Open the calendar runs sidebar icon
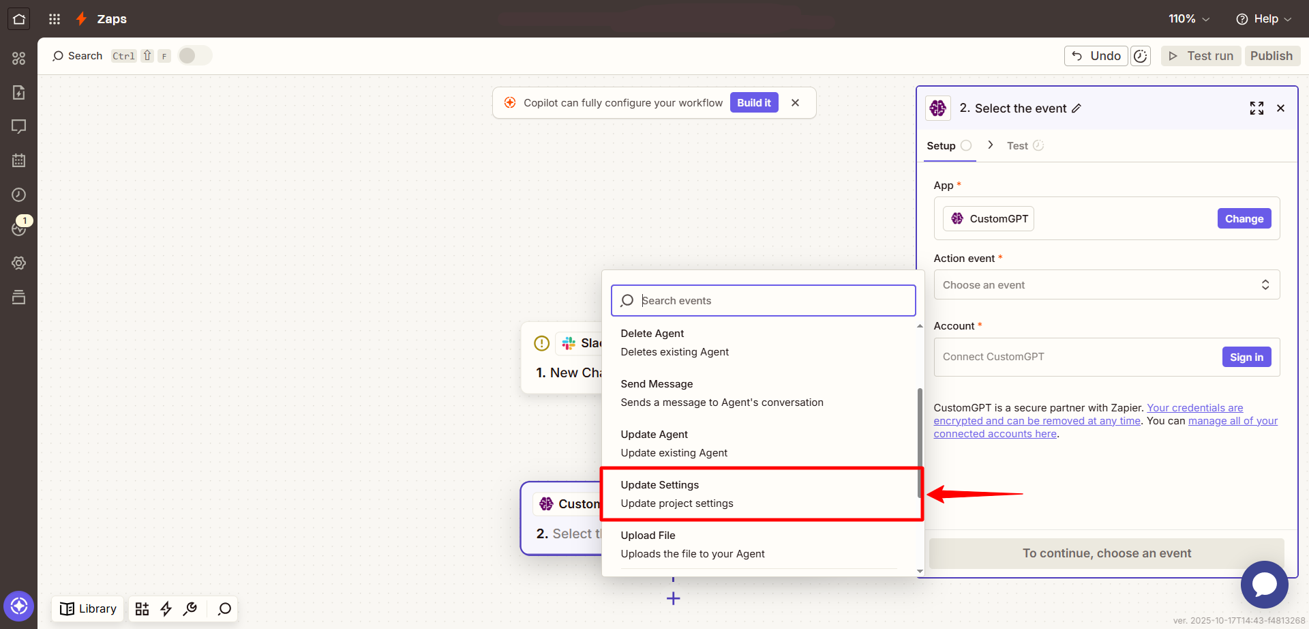The image size is (1309, 629). pyautogui.click(x=18, y=161)
